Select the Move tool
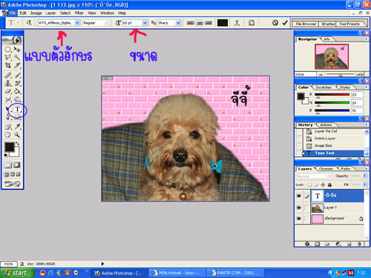 (17, 50)
